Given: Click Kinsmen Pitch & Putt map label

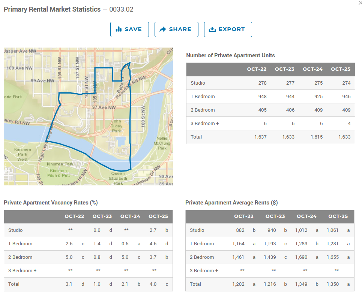Looking at the screenshot, I should pyautogui.click(x=60, y=173).
